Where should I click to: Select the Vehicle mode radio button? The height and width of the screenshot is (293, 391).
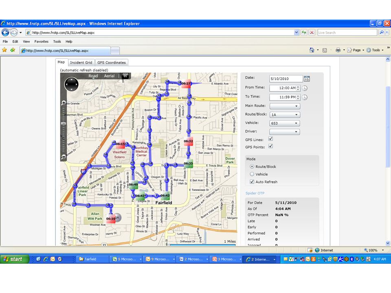coord(252,174)
